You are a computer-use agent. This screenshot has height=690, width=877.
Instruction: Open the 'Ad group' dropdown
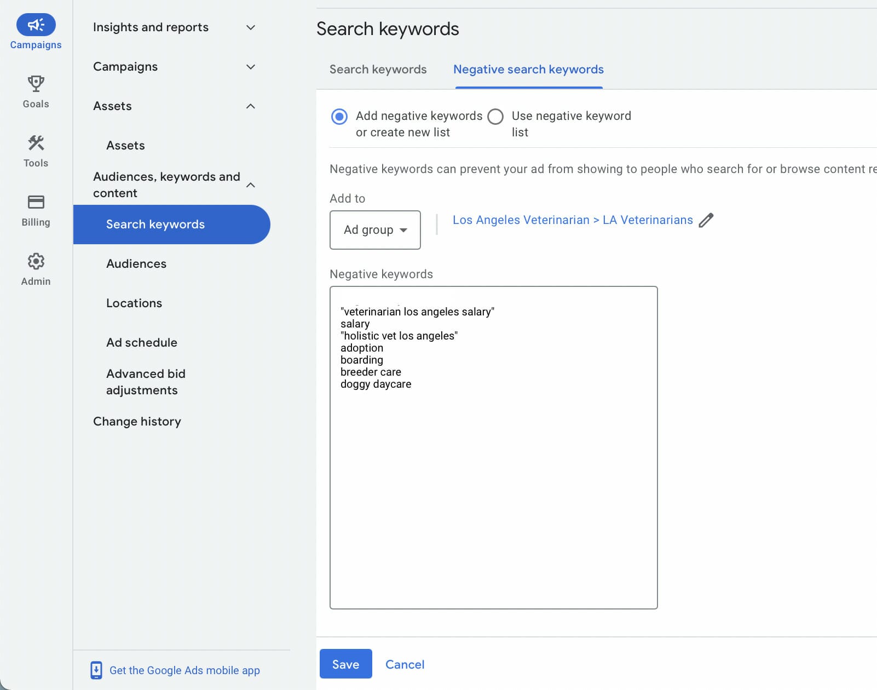pyautogui.click(x=375, y=230)
